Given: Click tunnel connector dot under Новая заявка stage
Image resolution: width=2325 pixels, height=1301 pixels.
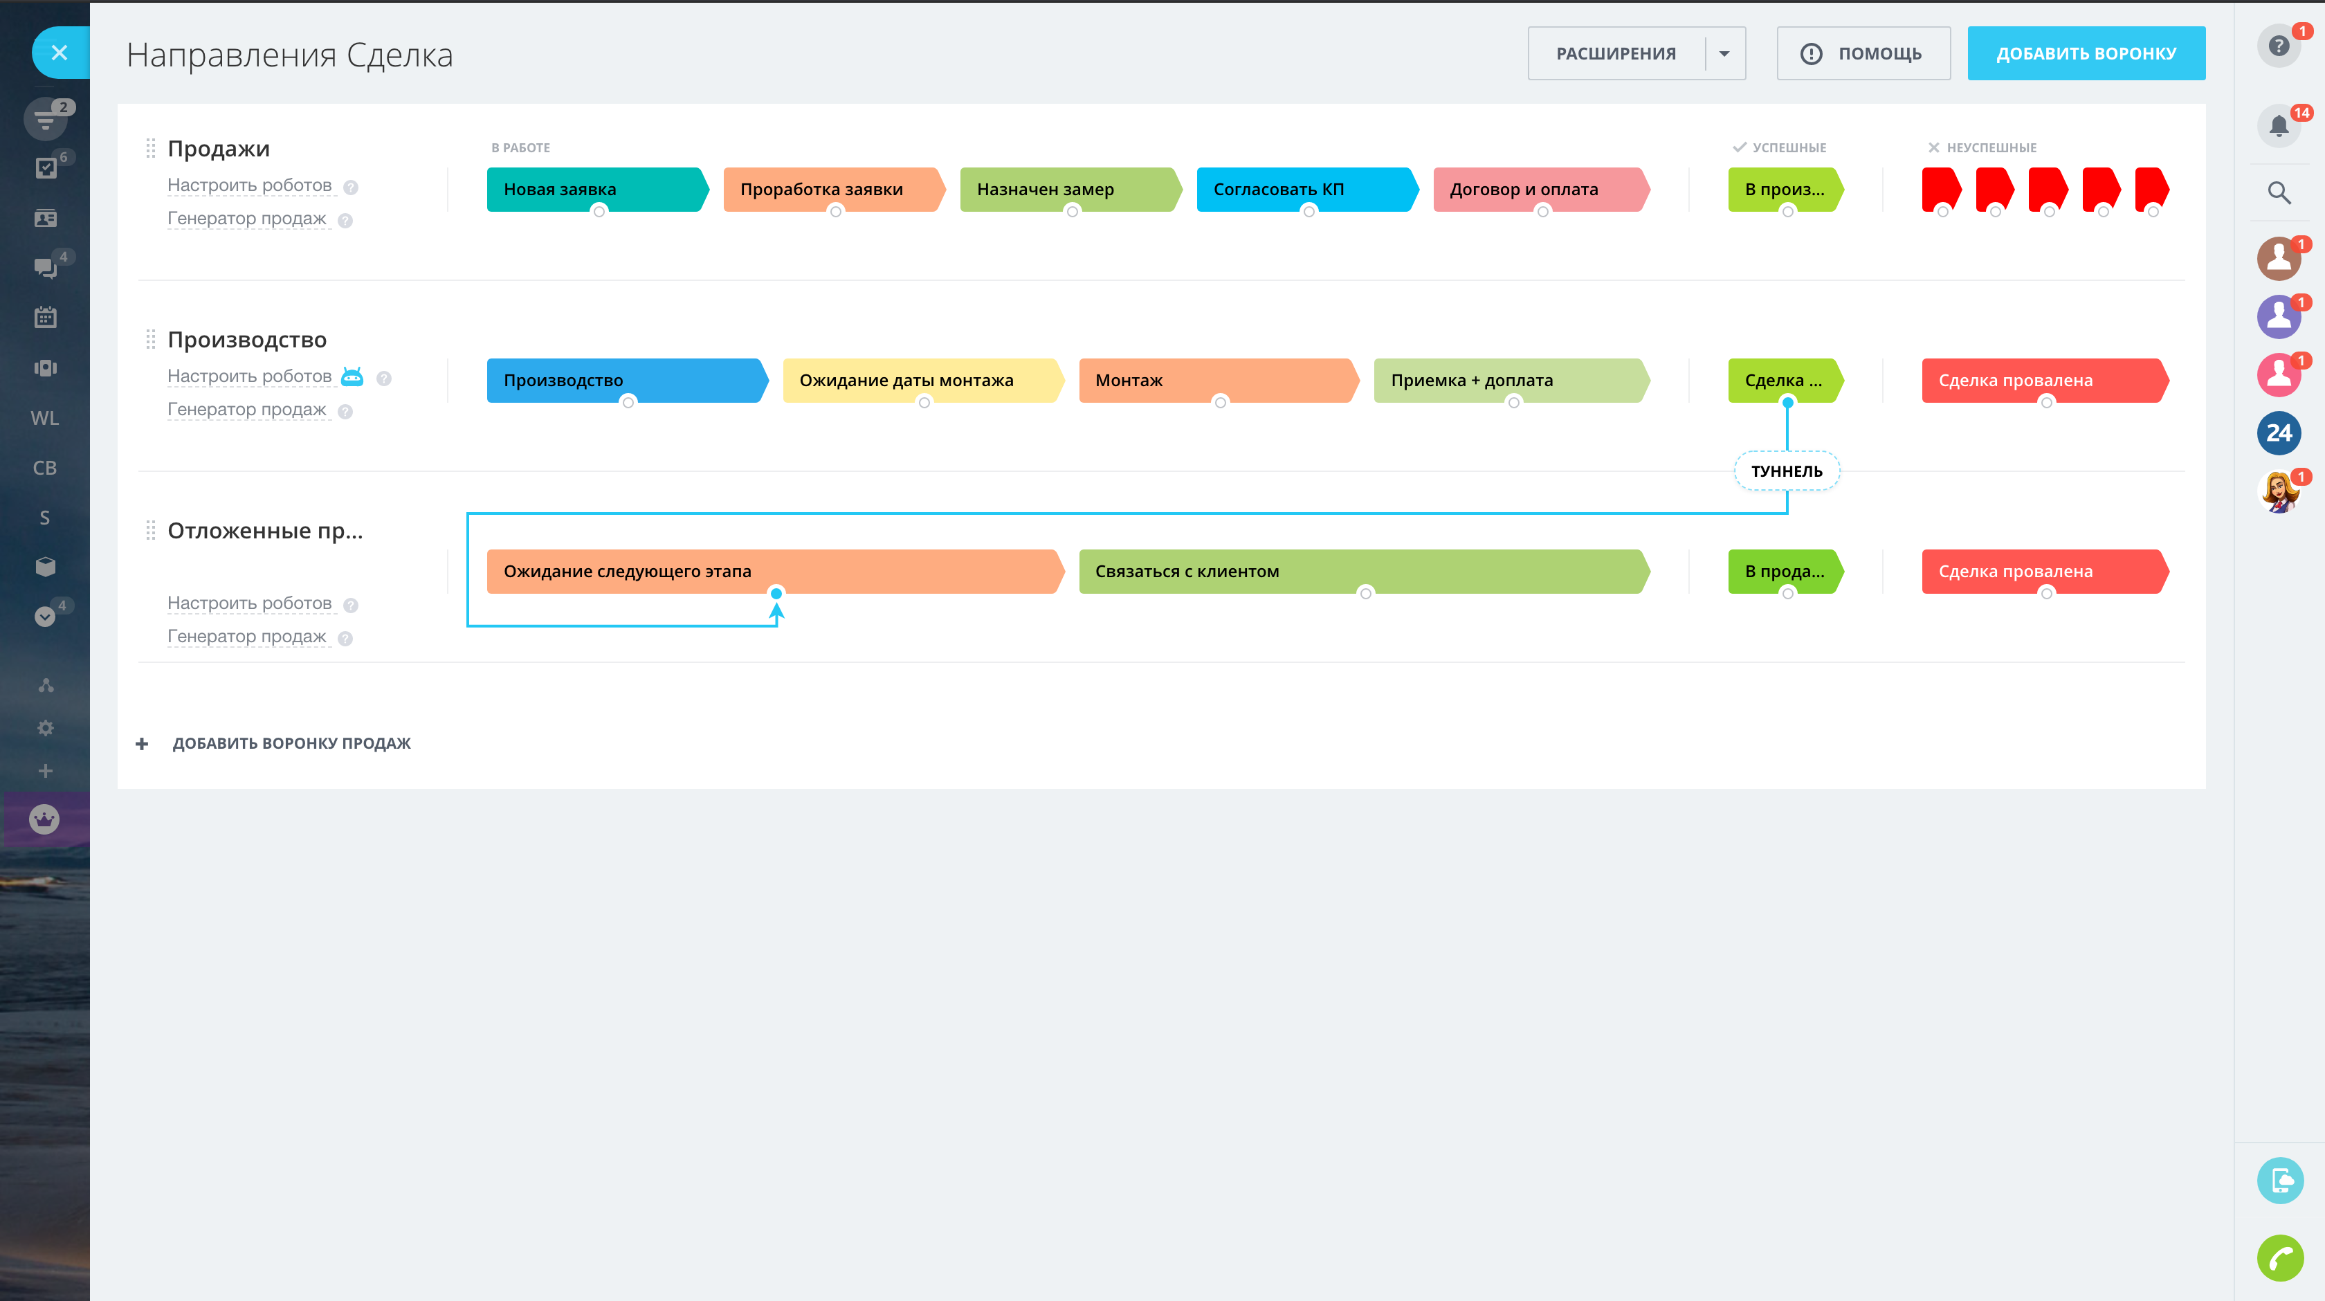Looking at the screenshot, I should point(599,211).
